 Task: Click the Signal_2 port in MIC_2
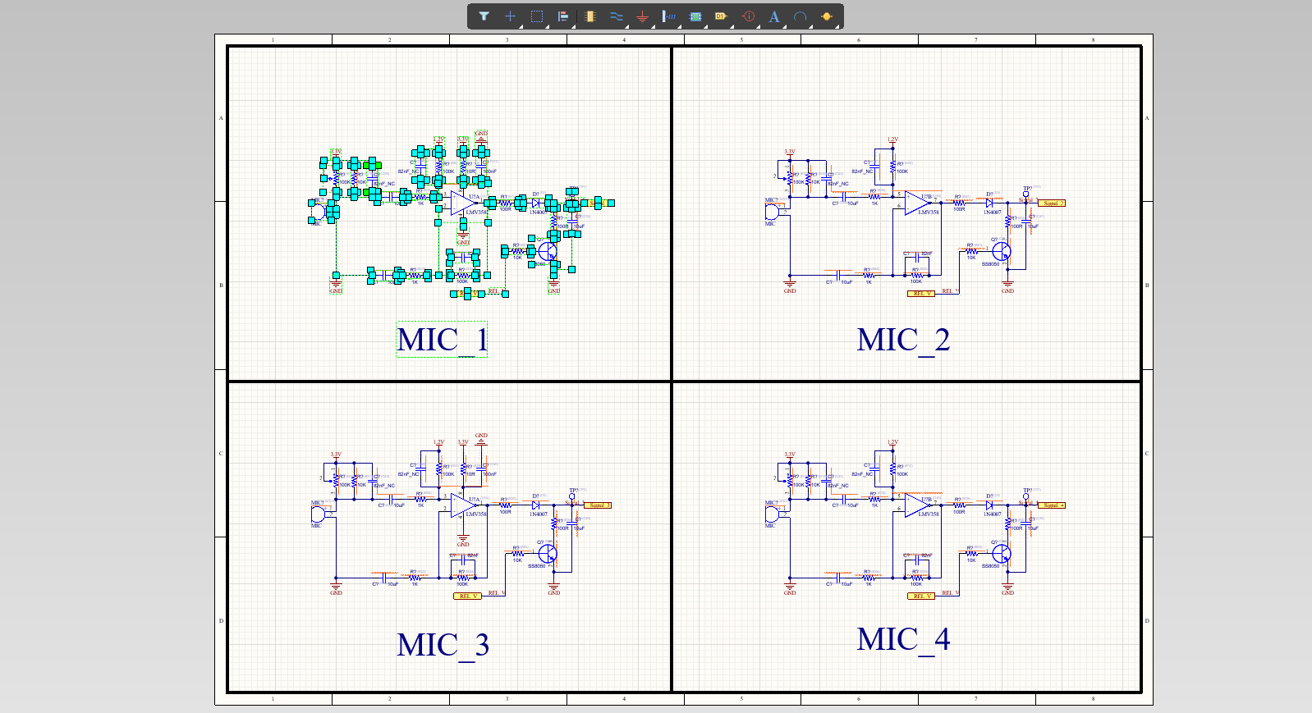(x=1052, y=203)
